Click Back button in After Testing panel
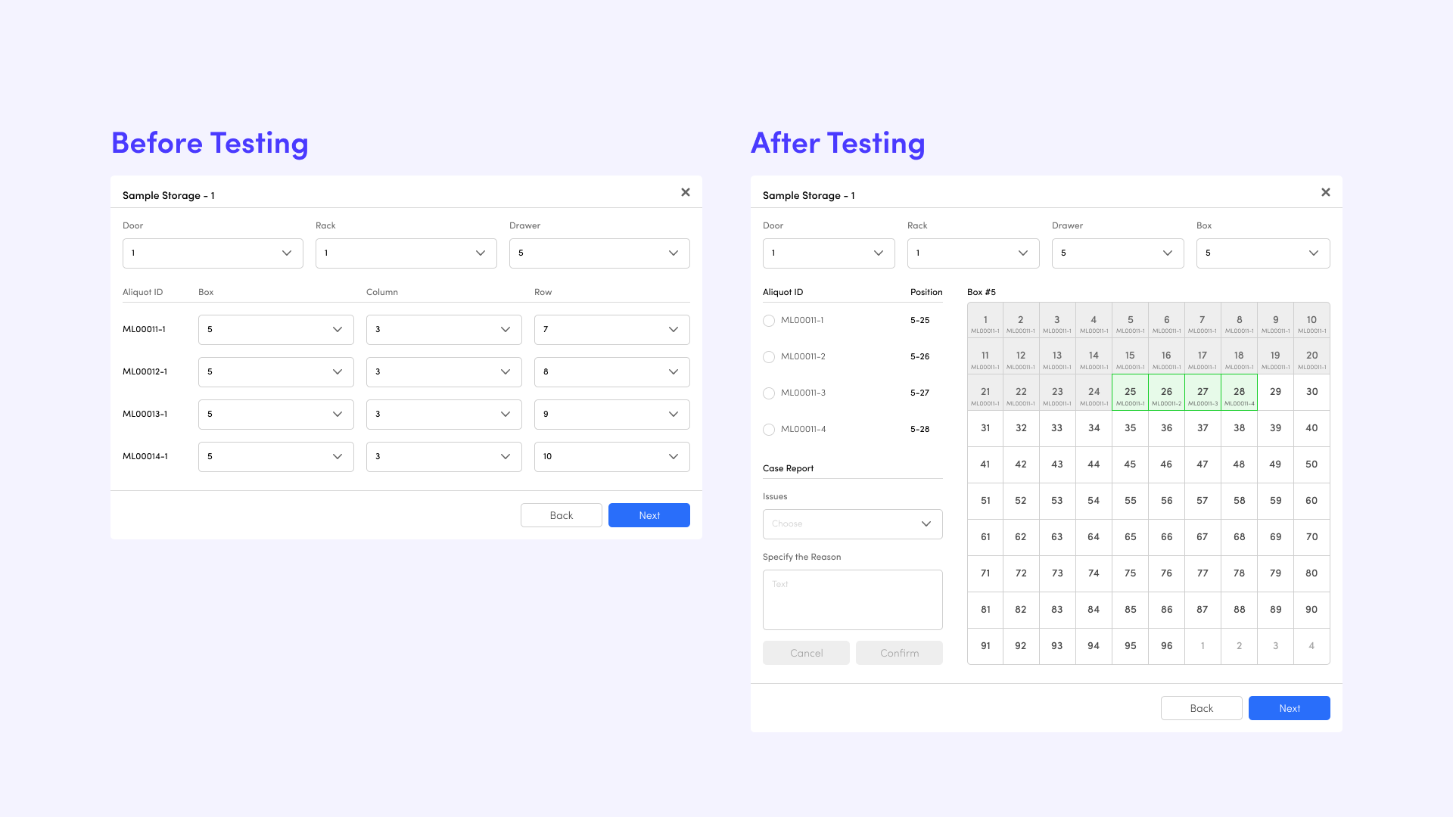 pyautogui.click(x=1202, y=708)
